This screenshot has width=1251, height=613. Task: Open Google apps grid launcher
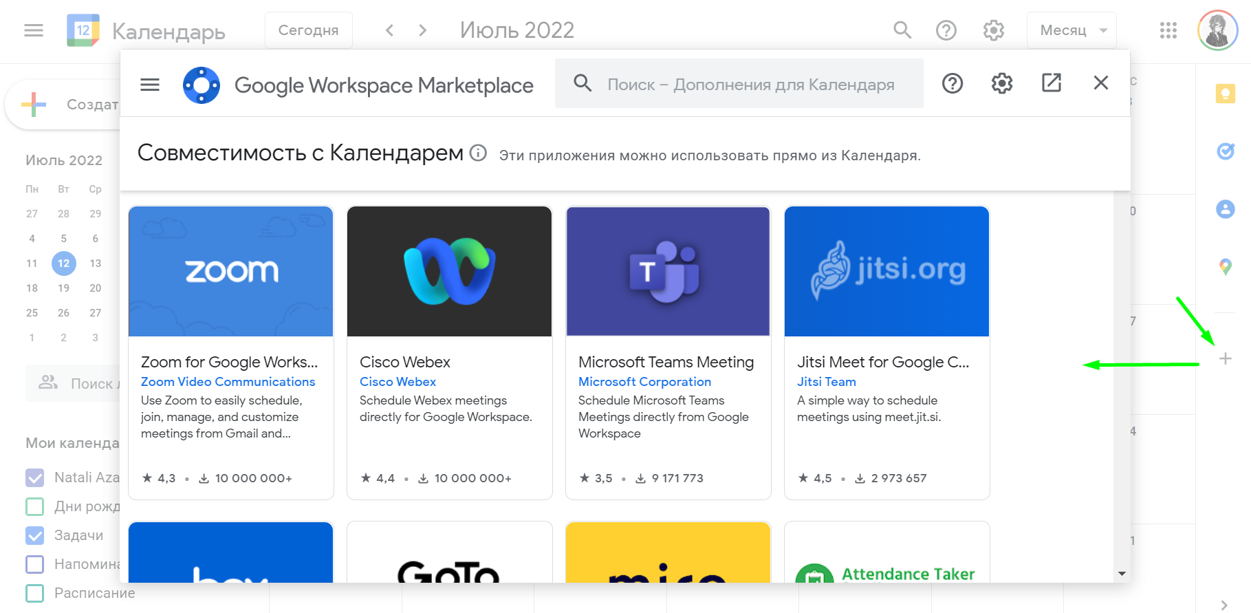click(x=1168, y=30)
